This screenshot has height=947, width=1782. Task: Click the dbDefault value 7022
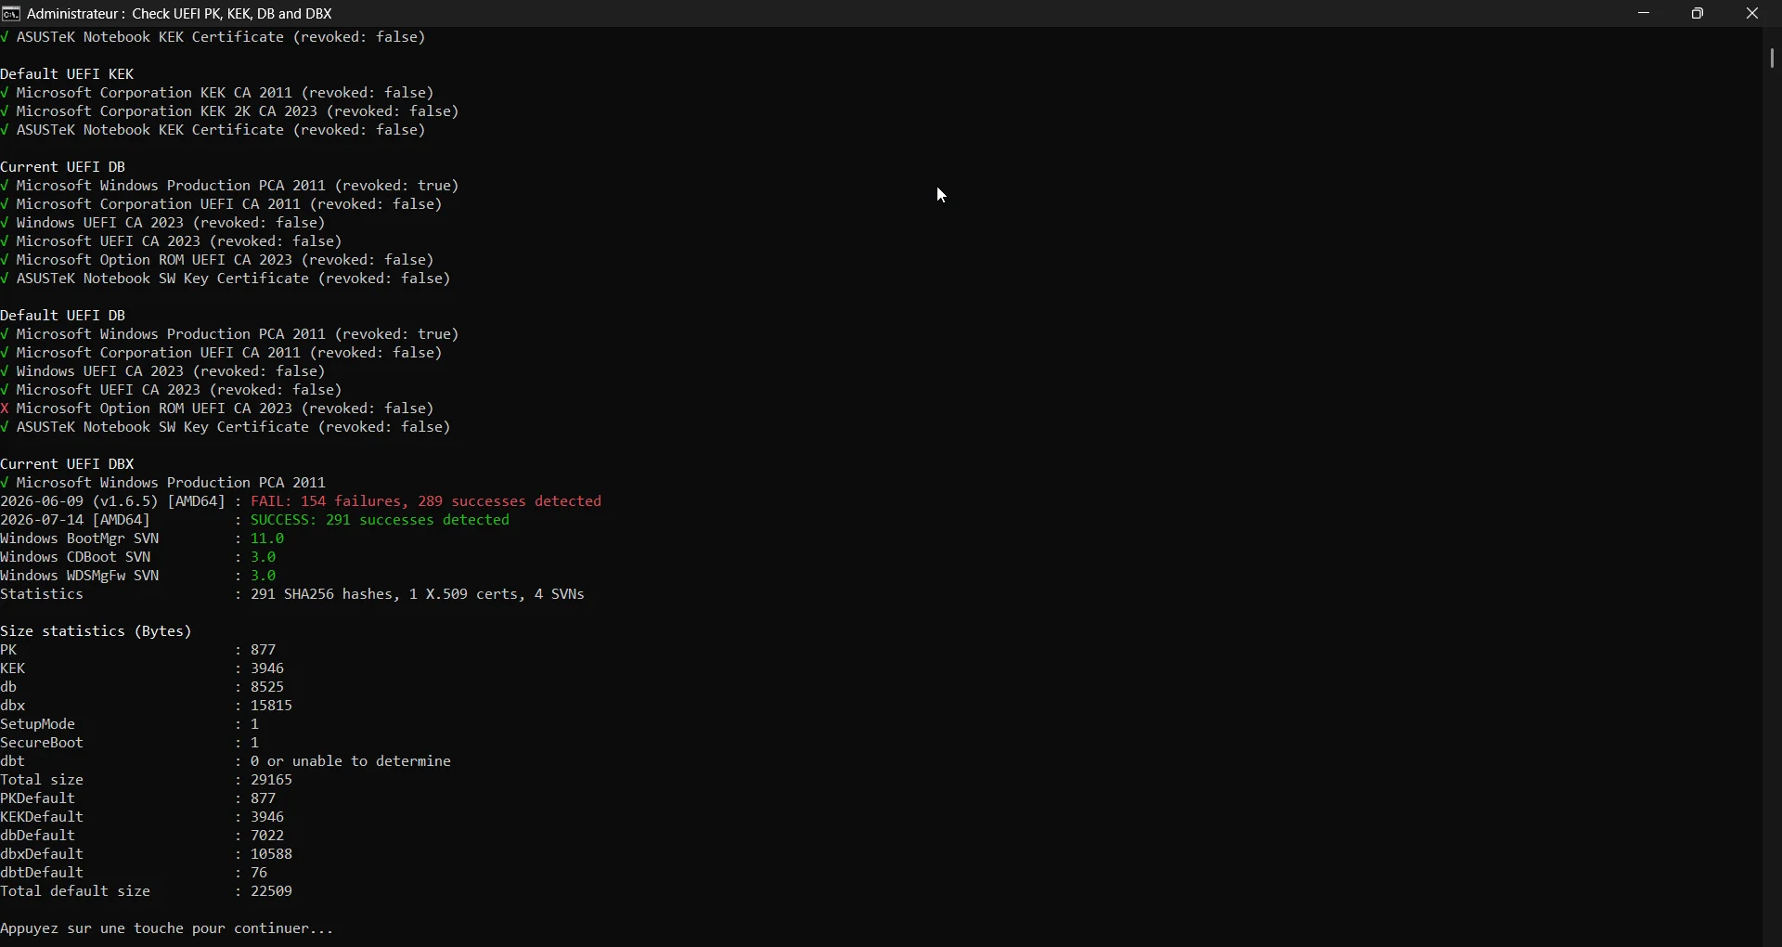[268, 836]
